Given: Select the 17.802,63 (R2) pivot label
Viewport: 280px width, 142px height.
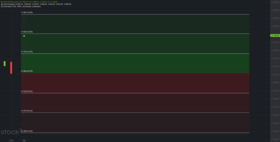Looking at the screenshot, I should pos(27,32).
